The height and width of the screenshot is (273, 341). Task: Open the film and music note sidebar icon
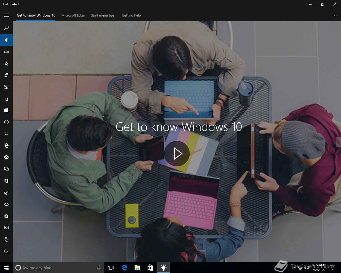pos(6,169)
